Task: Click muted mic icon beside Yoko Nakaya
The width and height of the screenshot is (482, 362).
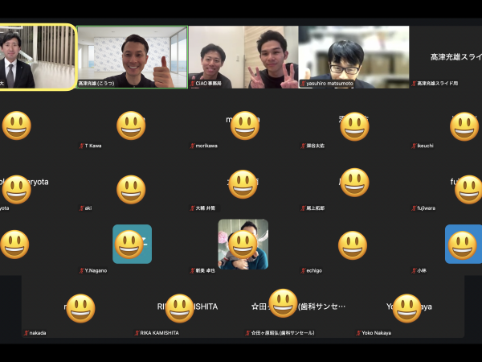Action: (358, 332)
